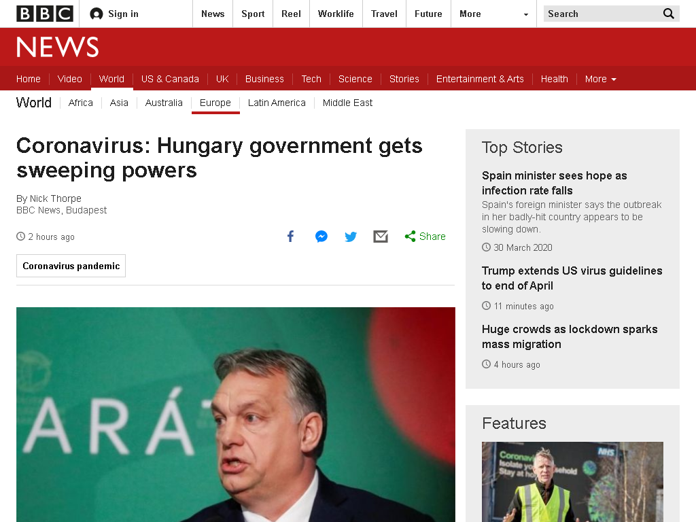This screenshot has width=696, height=522.
Task: Go to the Tech news section
Action: point(311,79)
